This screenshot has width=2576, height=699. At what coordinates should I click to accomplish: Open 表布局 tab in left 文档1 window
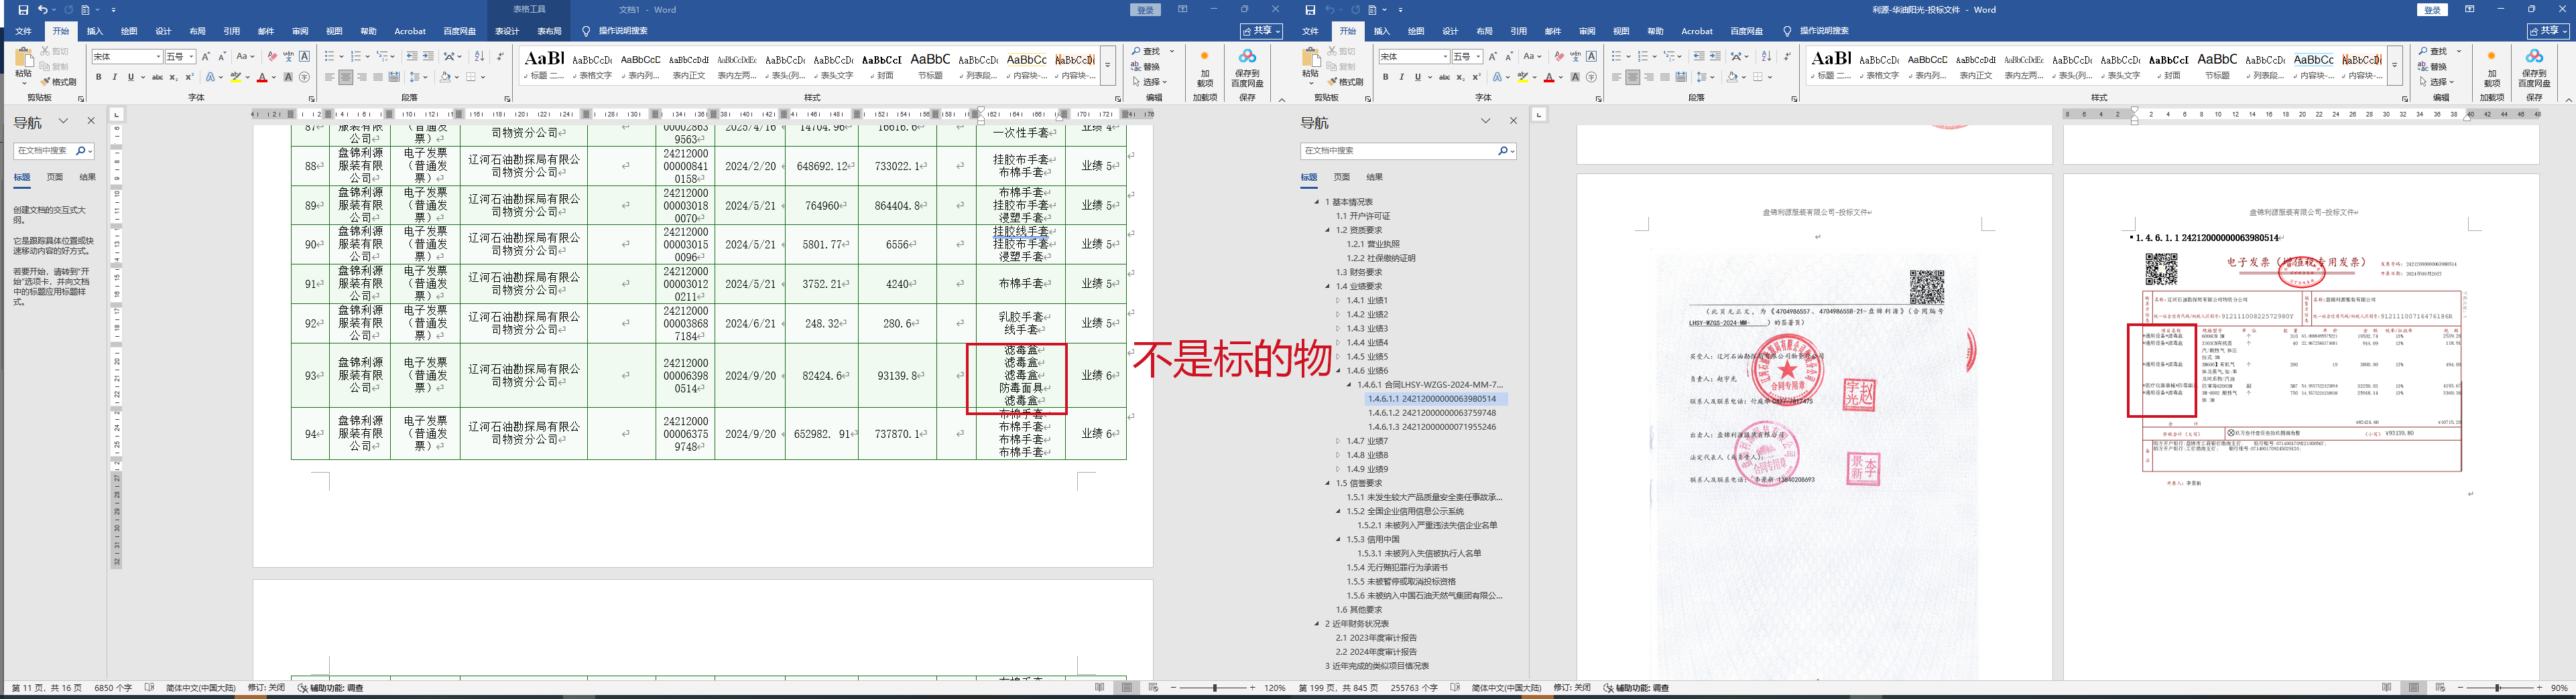[x=549, y=31]
